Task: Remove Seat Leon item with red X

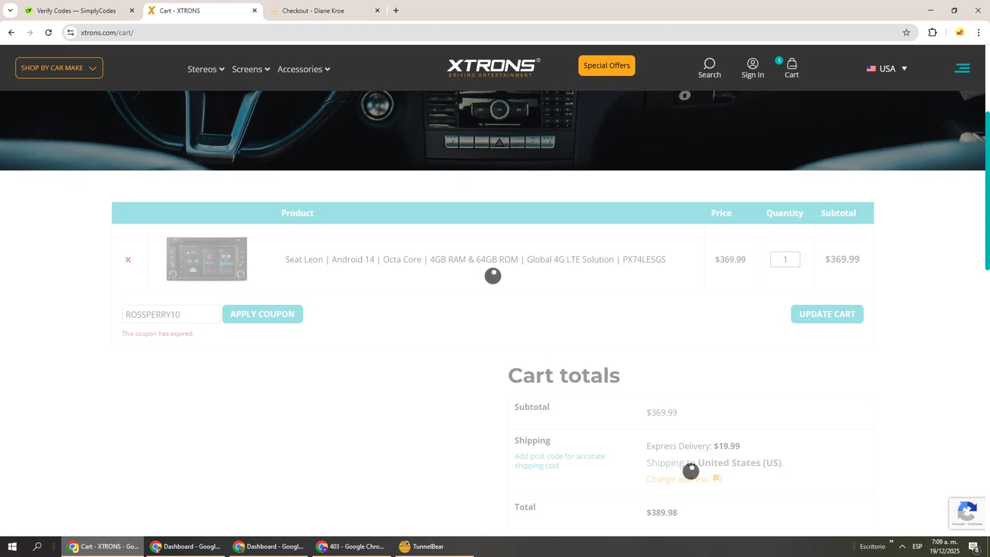Action: [128, 259]
